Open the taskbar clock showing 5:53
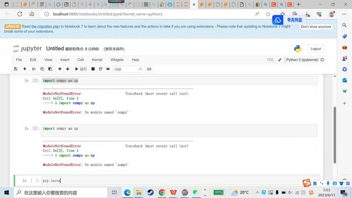Viewport: 352px width, 198px height. 327,193
